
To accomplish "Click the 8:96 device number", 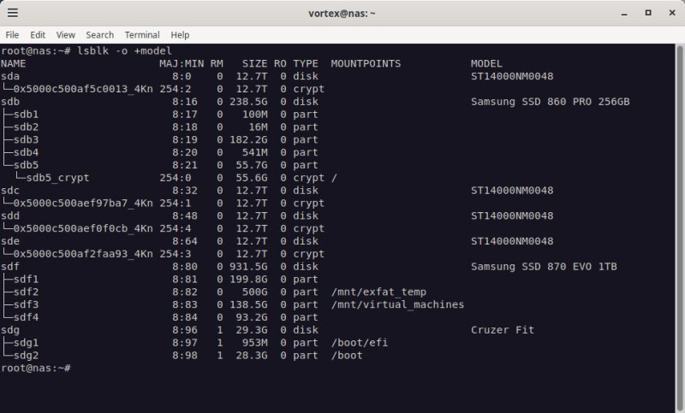I will point(185,330).
